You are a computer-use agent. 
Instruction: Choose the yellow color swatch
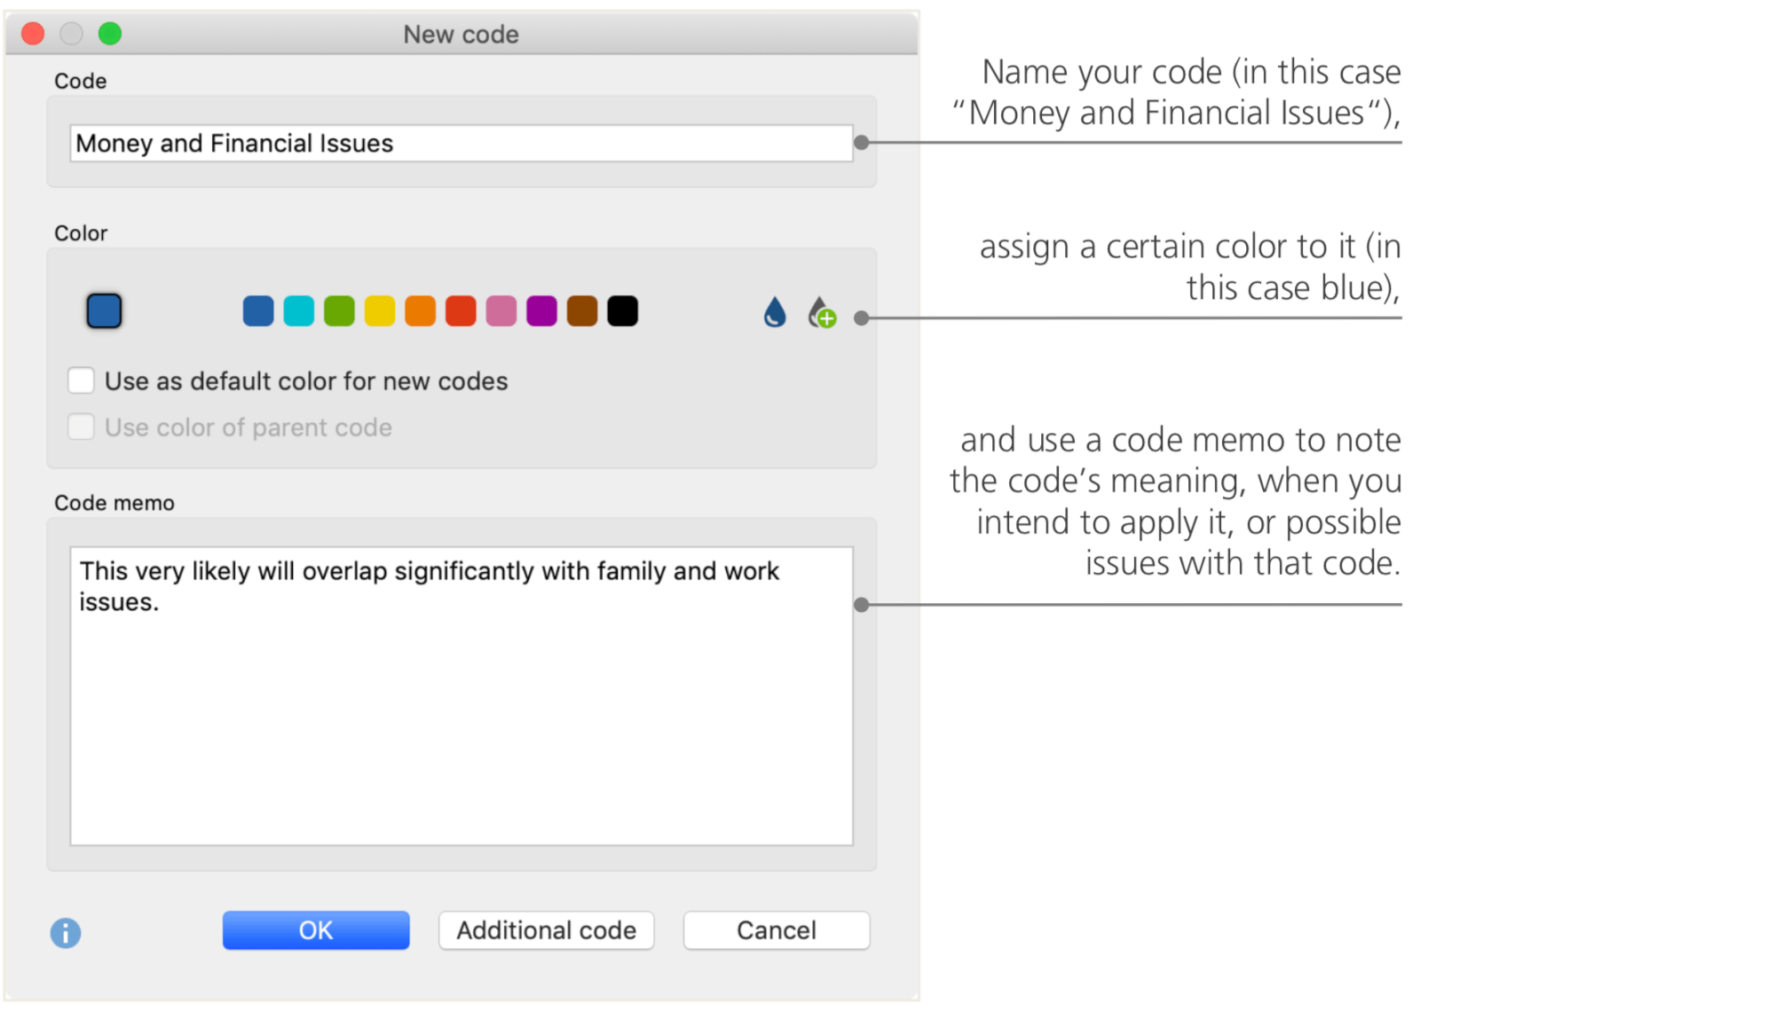[380, 311]
